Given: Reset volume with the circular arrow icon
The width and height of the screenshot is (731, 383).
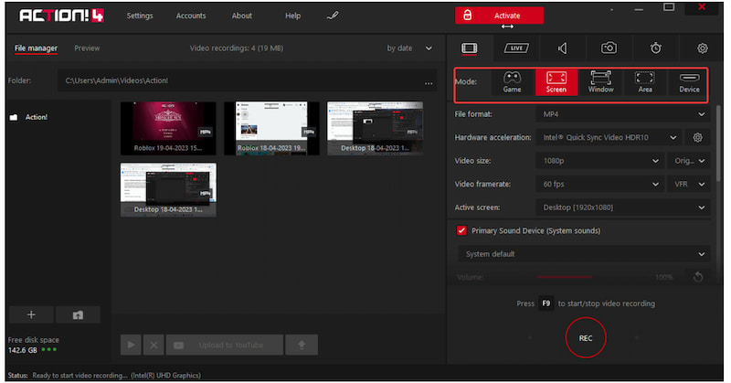Looking at the screenshot, I should click(698, 277).
